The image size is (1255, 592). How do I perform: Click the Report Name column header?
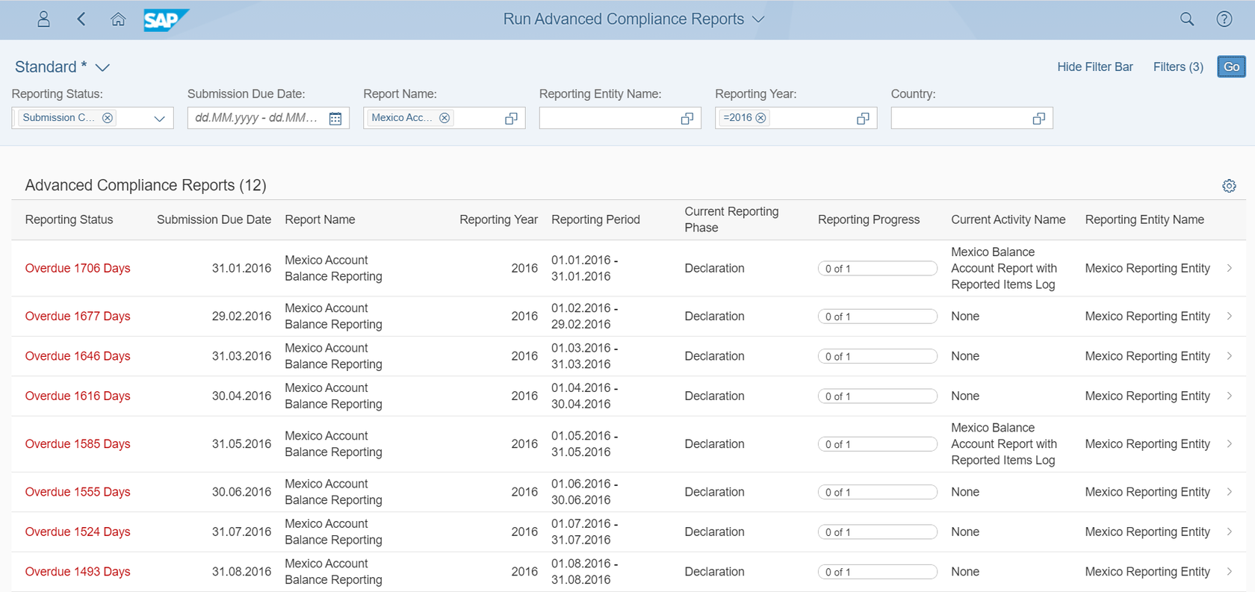tap(320, 219)
